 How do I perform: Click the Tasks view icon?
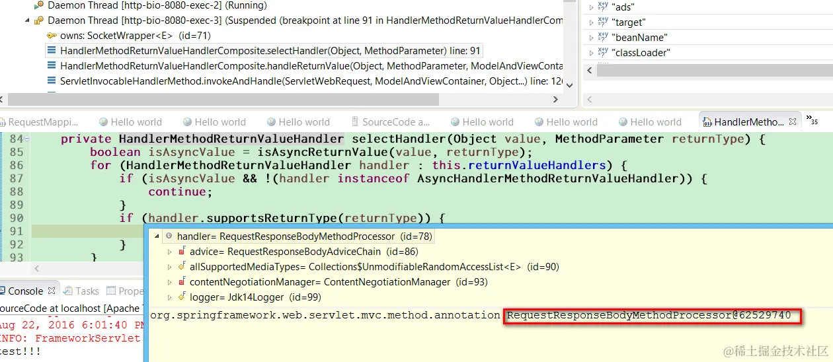click(67, 291)
